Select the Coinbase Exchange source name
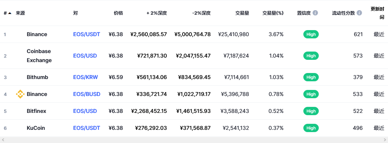This screenshot has width=388, height=143. (39, 56)
